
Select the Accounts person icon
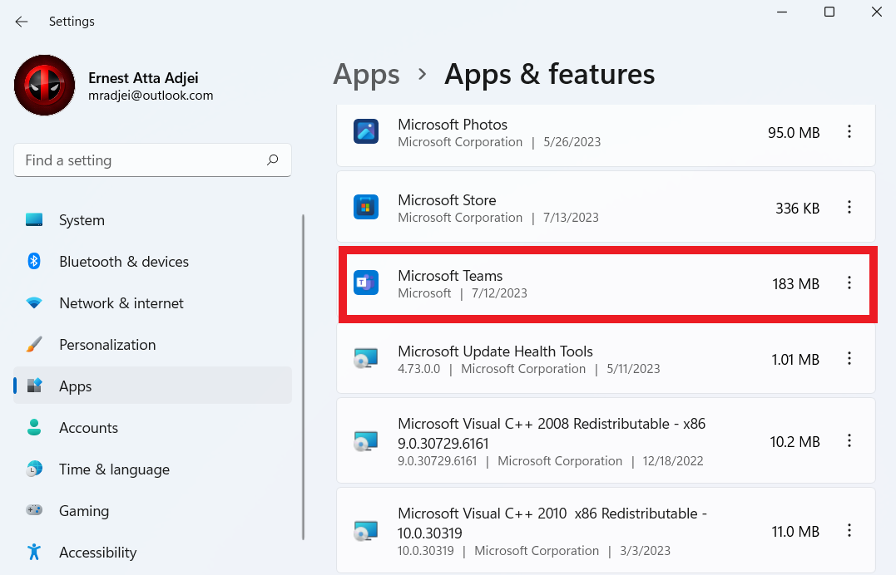tap(34, 428)
